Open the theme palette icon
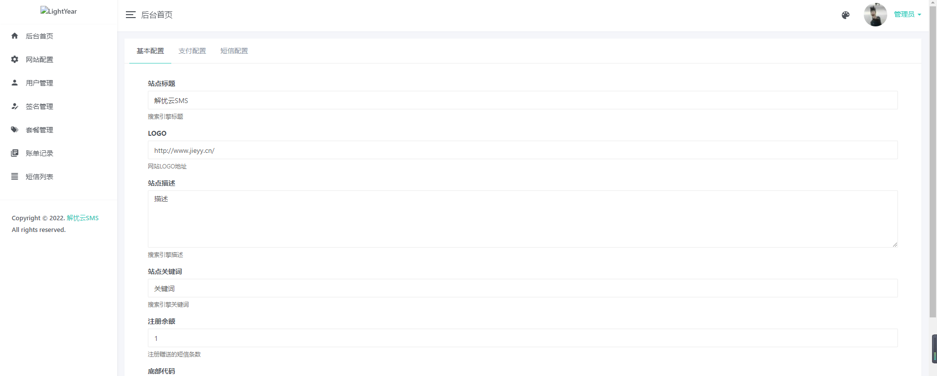 point(846,15)
